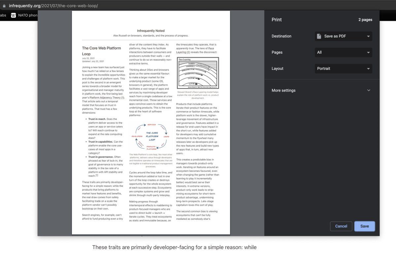This screenshot has height=253, width=396.
Task: Click the "The Web Platform's core loop" caption
Action: (151, 161)
